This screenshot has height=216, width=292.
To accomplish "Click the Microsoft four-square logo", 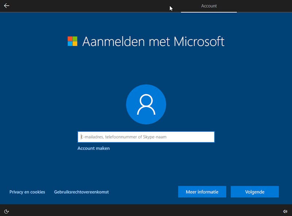I will (x=72, y=41).
